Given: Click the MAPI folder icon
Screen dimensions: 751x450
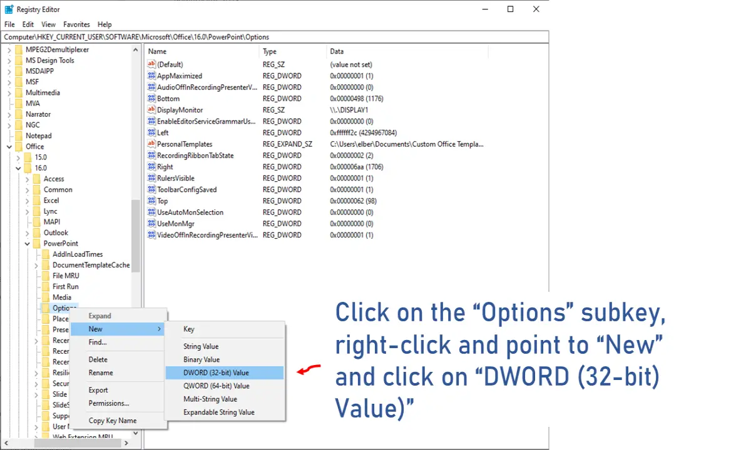Looking at the screenshot, I should pos(37,222).
